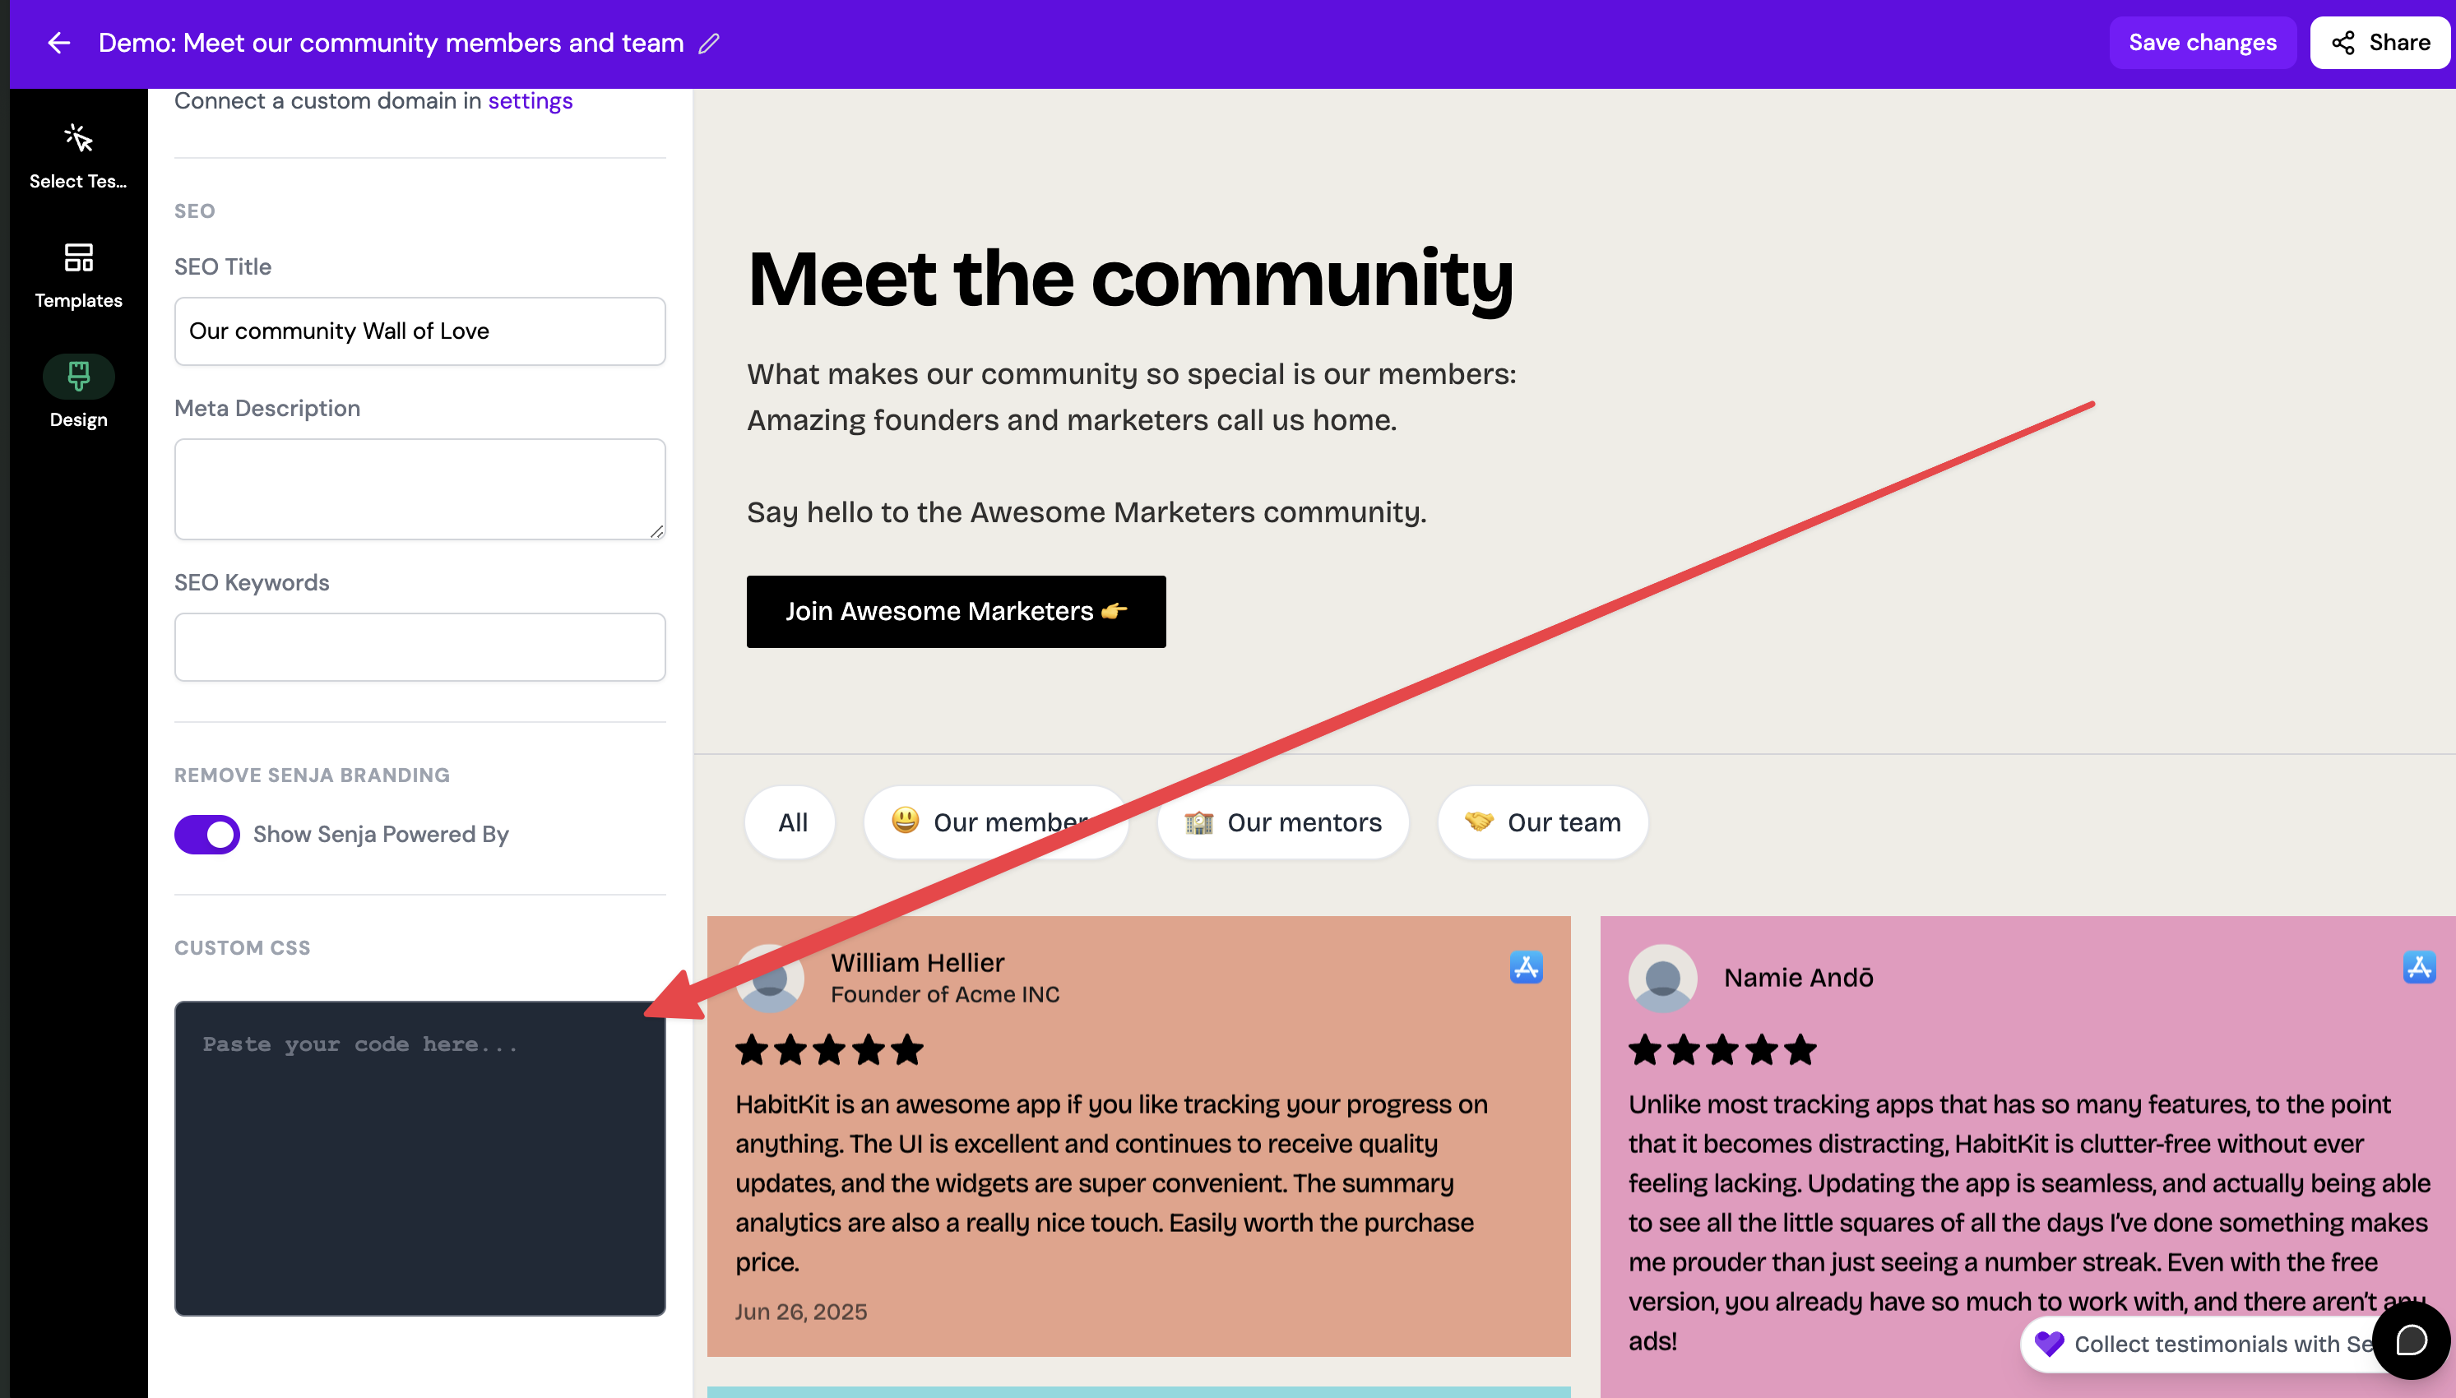
Task: Focus the Meta Description text area
Action: coord(419,489)
